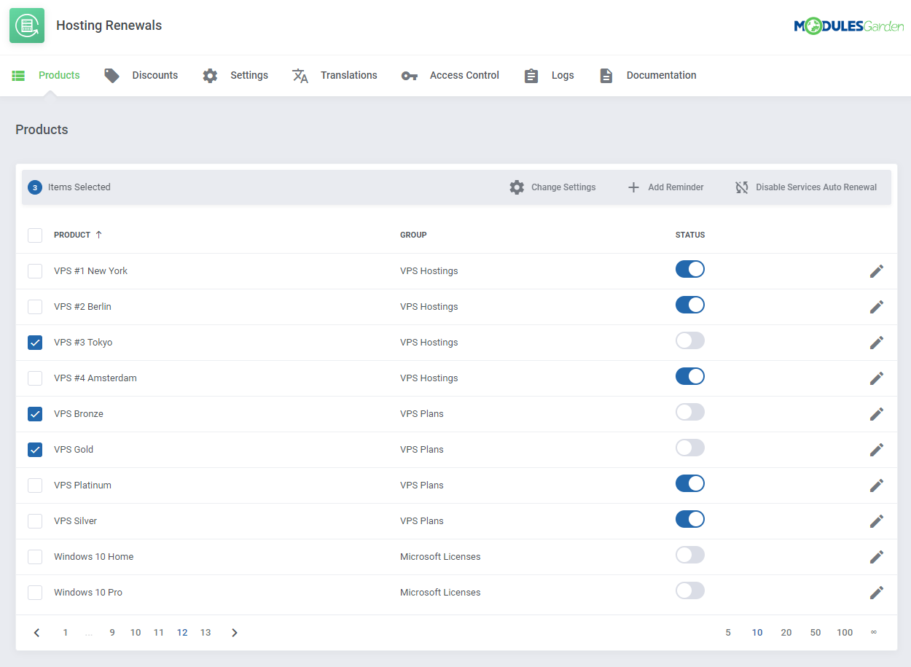The image size is (911, 667).
Task: Turn off VPS Silver status switch
Action: point(689,520)
